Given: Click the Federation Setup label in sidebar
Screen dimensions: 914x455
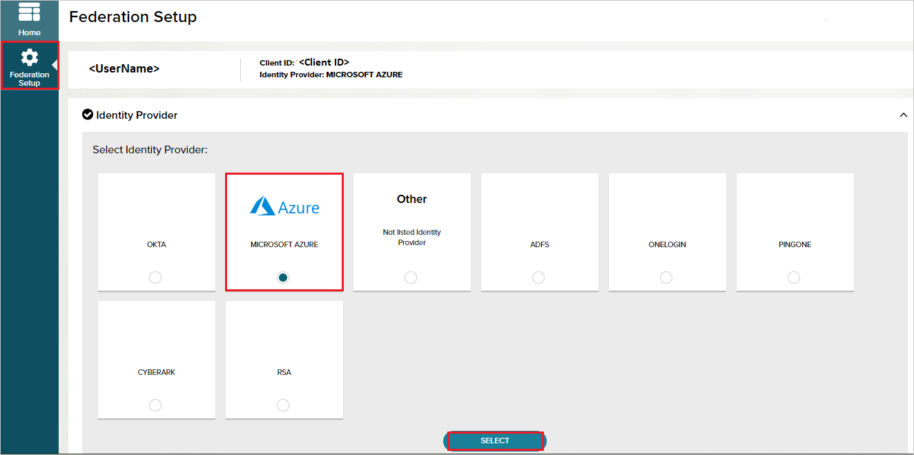Looking at the screenshot, I should coord(29,79).
